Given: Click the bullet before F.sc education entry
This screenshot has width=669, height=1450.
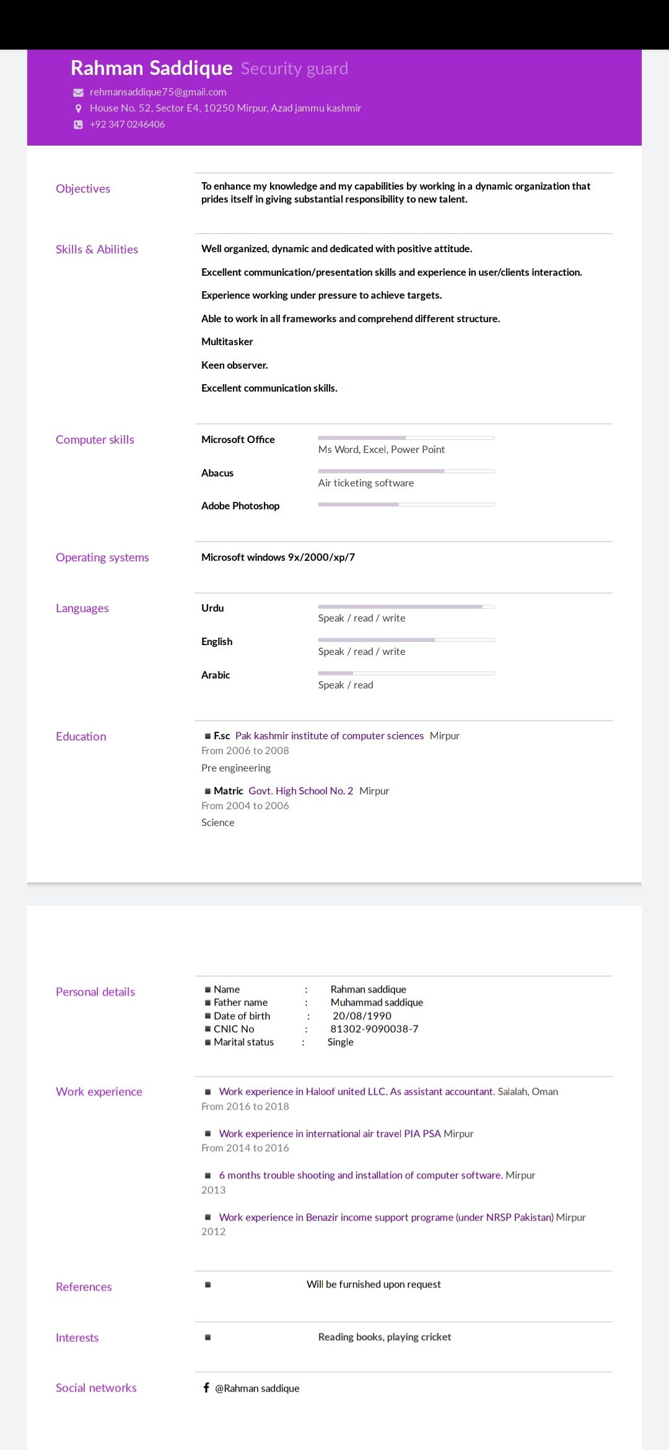Looking at the screenshot, I should point(208,736).
